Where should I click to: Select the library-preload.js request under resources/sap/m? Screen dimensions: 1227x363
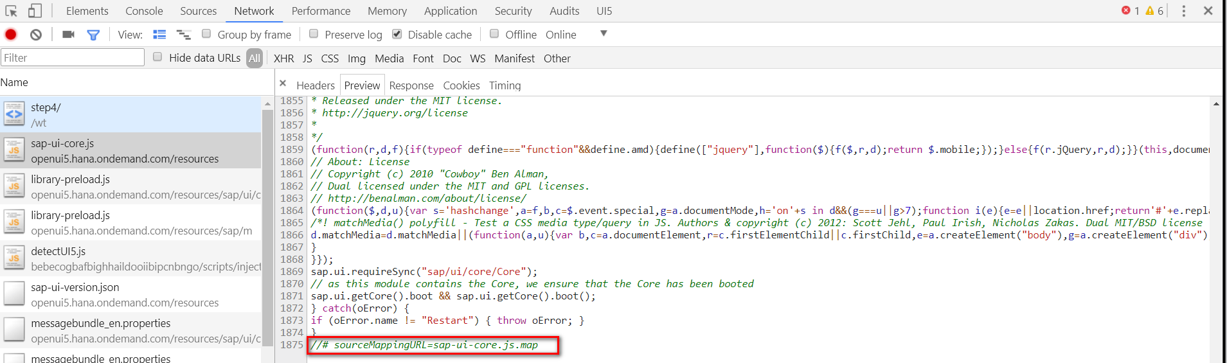pos(131,222)
